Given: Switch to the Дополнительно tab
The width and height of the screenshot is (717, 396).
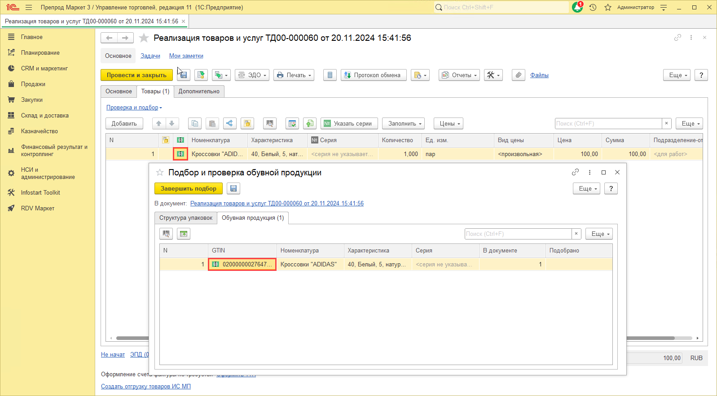Looking at the screenshot, I should (x=199, y=91).
